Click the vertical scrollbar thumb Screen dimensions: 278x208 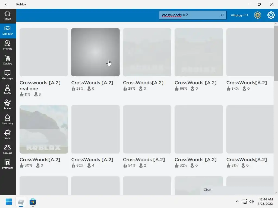coord(276,53)
